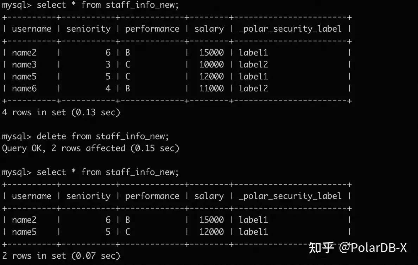Click the salary value 11000
Screen dimensions: 418x265
tap(211, 89)
